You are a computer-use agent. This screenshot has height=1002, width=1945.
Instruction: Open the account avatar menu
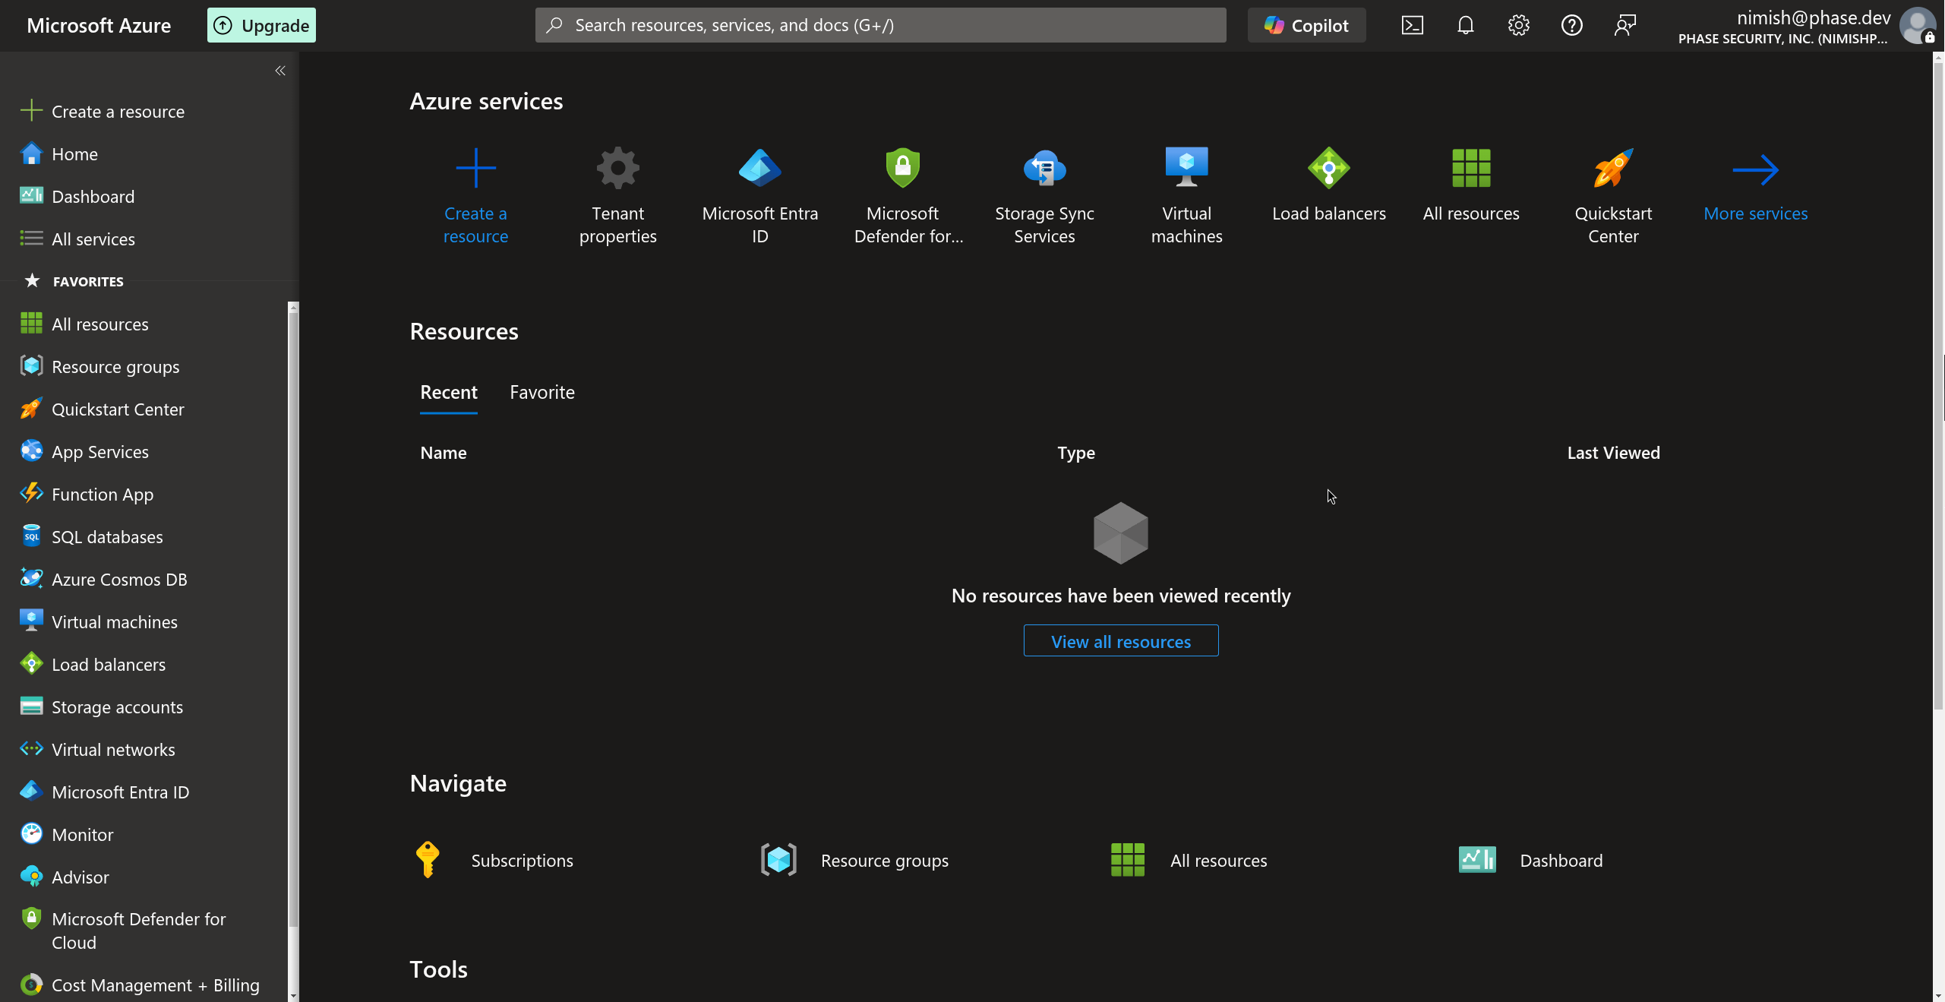[x=1918, y=25]
